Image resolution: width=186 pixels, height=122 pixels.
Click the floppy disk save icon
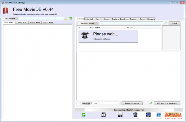pos(120,115)
